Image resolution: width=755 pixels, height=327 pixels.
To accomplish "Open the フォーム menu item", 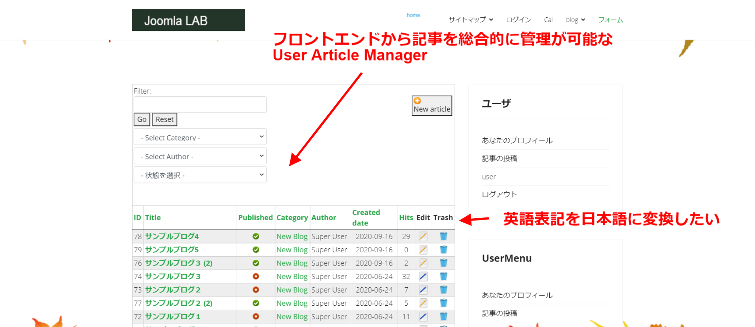I will click(610, 19).
